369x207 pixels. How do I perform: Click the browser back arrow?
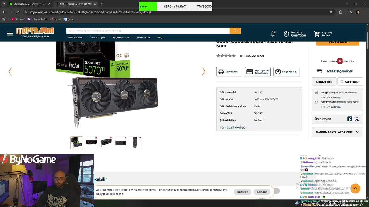click(x=4, y=12)
